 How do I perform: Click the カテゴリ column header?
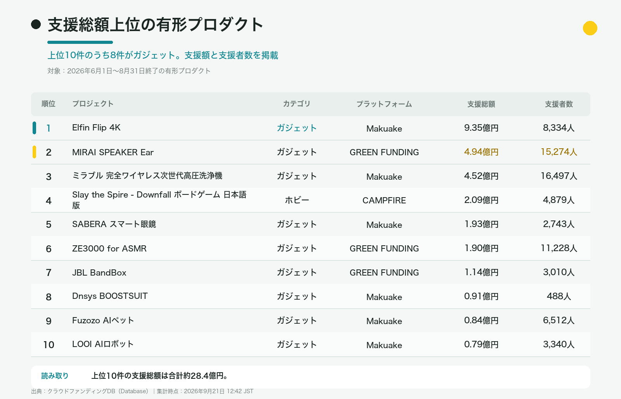(x=297, y=104)
